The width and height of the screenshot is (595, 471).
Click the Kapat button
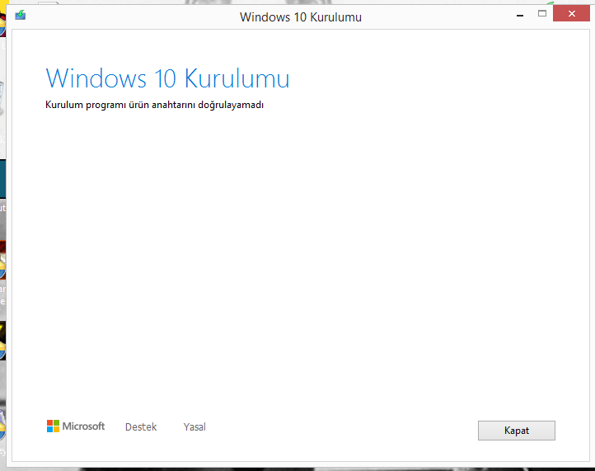point(517,431)
